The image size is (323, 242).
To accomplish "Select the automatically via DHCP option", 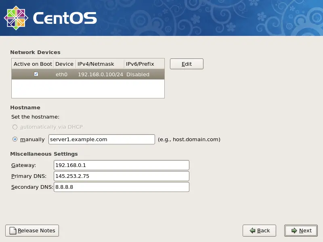I will point(15,127).
